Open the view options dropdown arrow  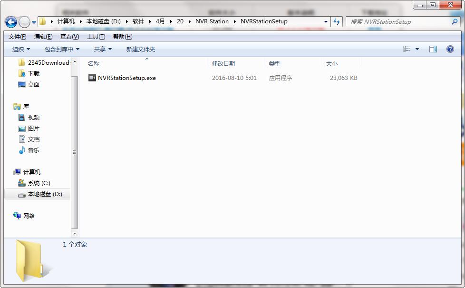click(417, 49)
